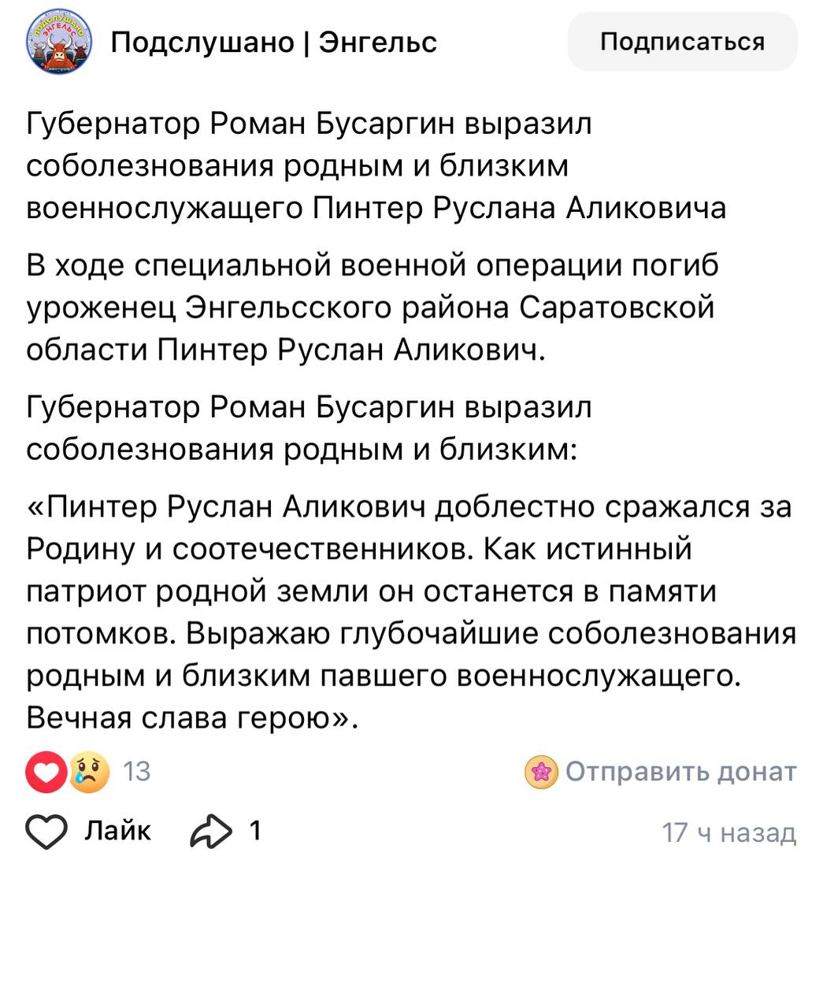Click the share count of 1
823x1008 pixels.
point(255,831)
